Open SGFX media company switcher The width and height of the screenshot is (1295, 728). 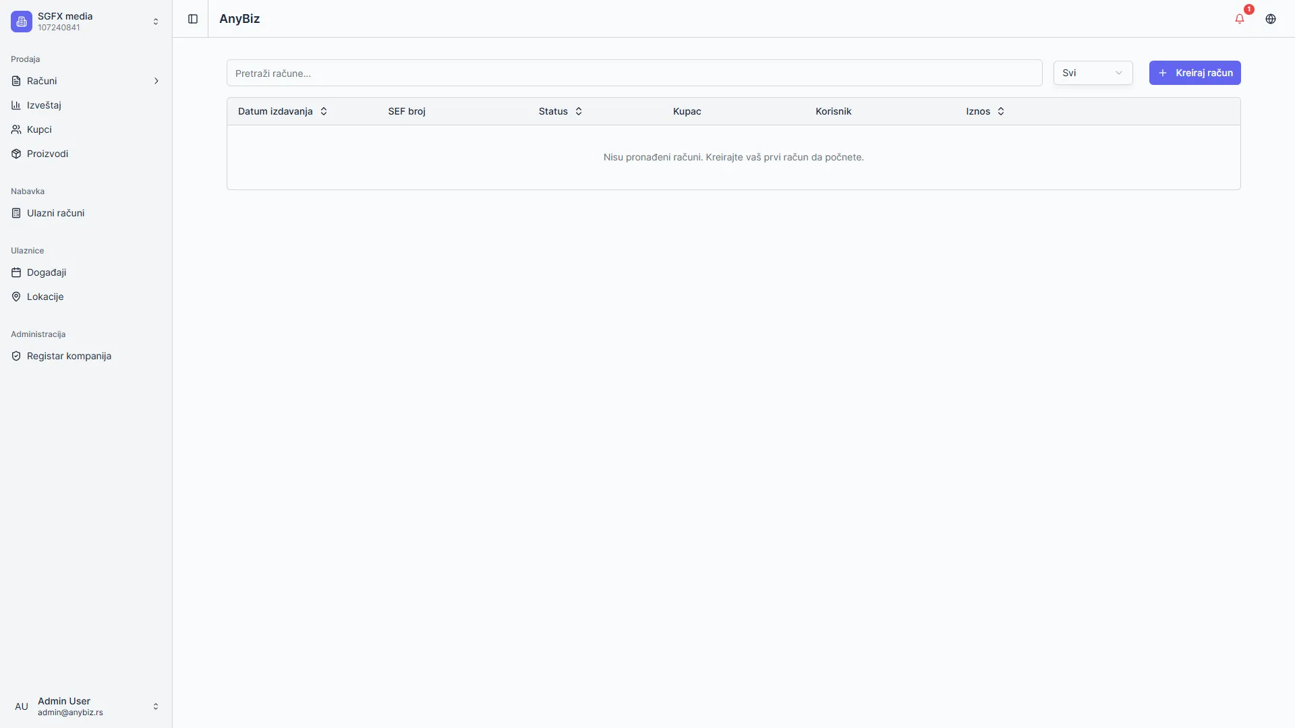coord(86,22)
